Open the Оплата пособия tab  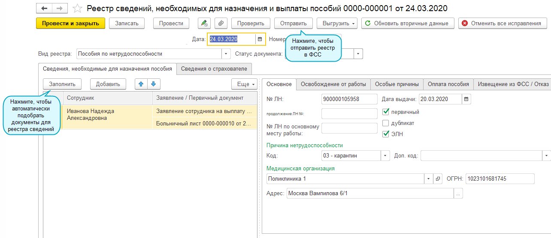pos(449,84)
